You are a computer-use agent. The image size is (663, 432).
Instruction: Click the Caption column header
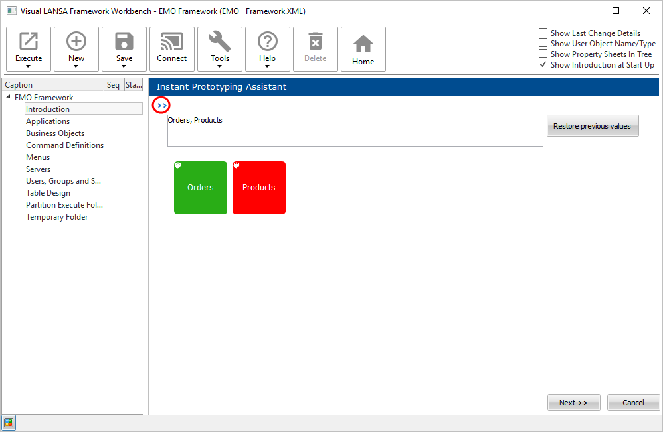pyautogui.click(x=53, y=84)
